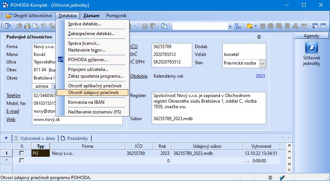This screenshot has height=181, width=330.
Task: Click the exit door toolbar icon
Action: coord(7,26)
